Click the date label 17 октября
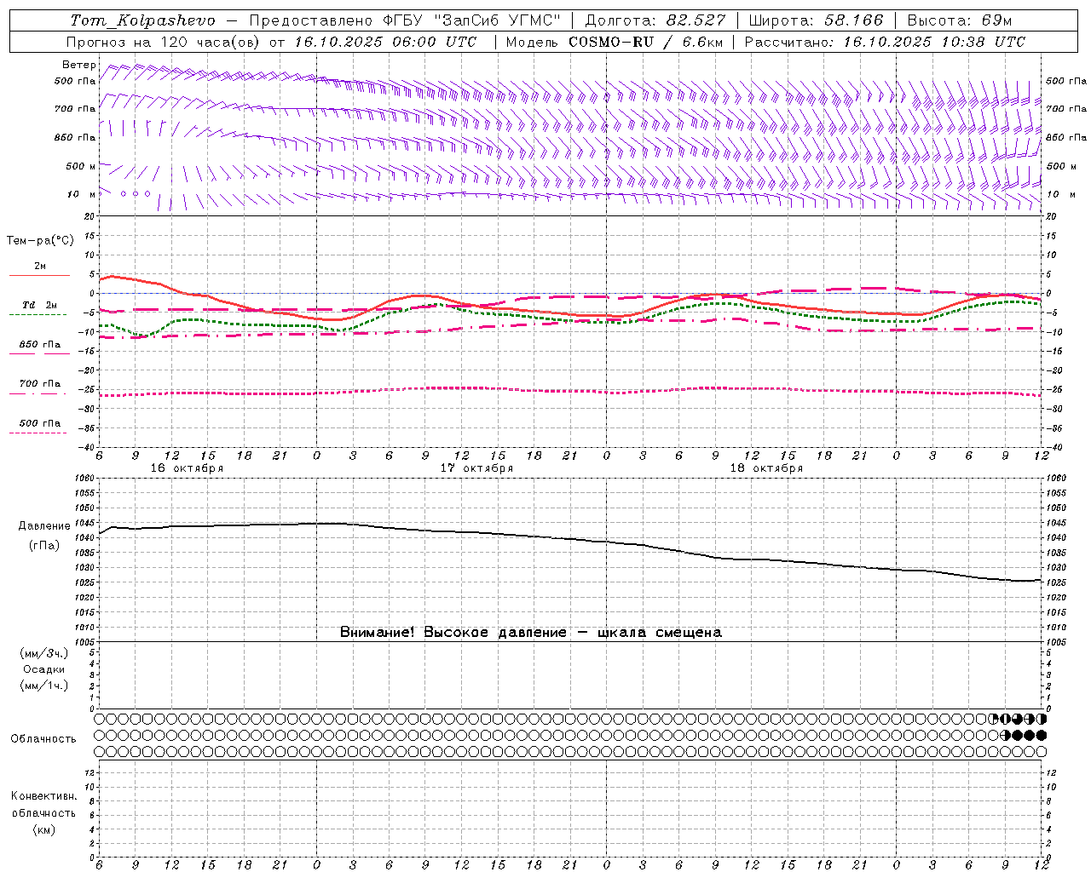 pyautogui.click(x=476, y=468)
